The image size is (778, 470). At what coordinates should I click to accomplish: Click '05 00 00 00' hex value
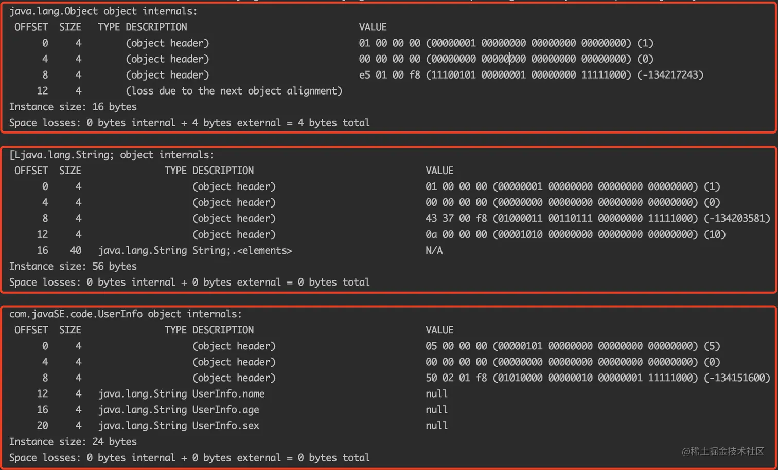coord(456,346)
